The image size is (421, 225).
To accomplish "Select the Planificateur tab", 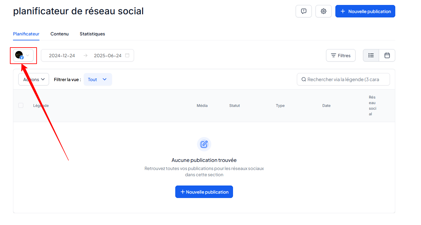I will [26, 34].
